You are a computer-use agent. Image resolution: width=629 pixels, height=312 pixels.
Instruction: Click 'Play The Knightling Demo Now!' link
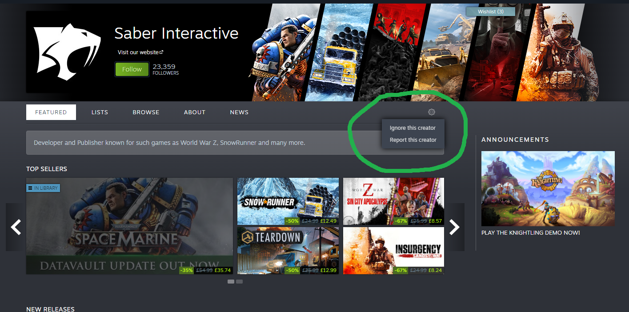(531, 232)
